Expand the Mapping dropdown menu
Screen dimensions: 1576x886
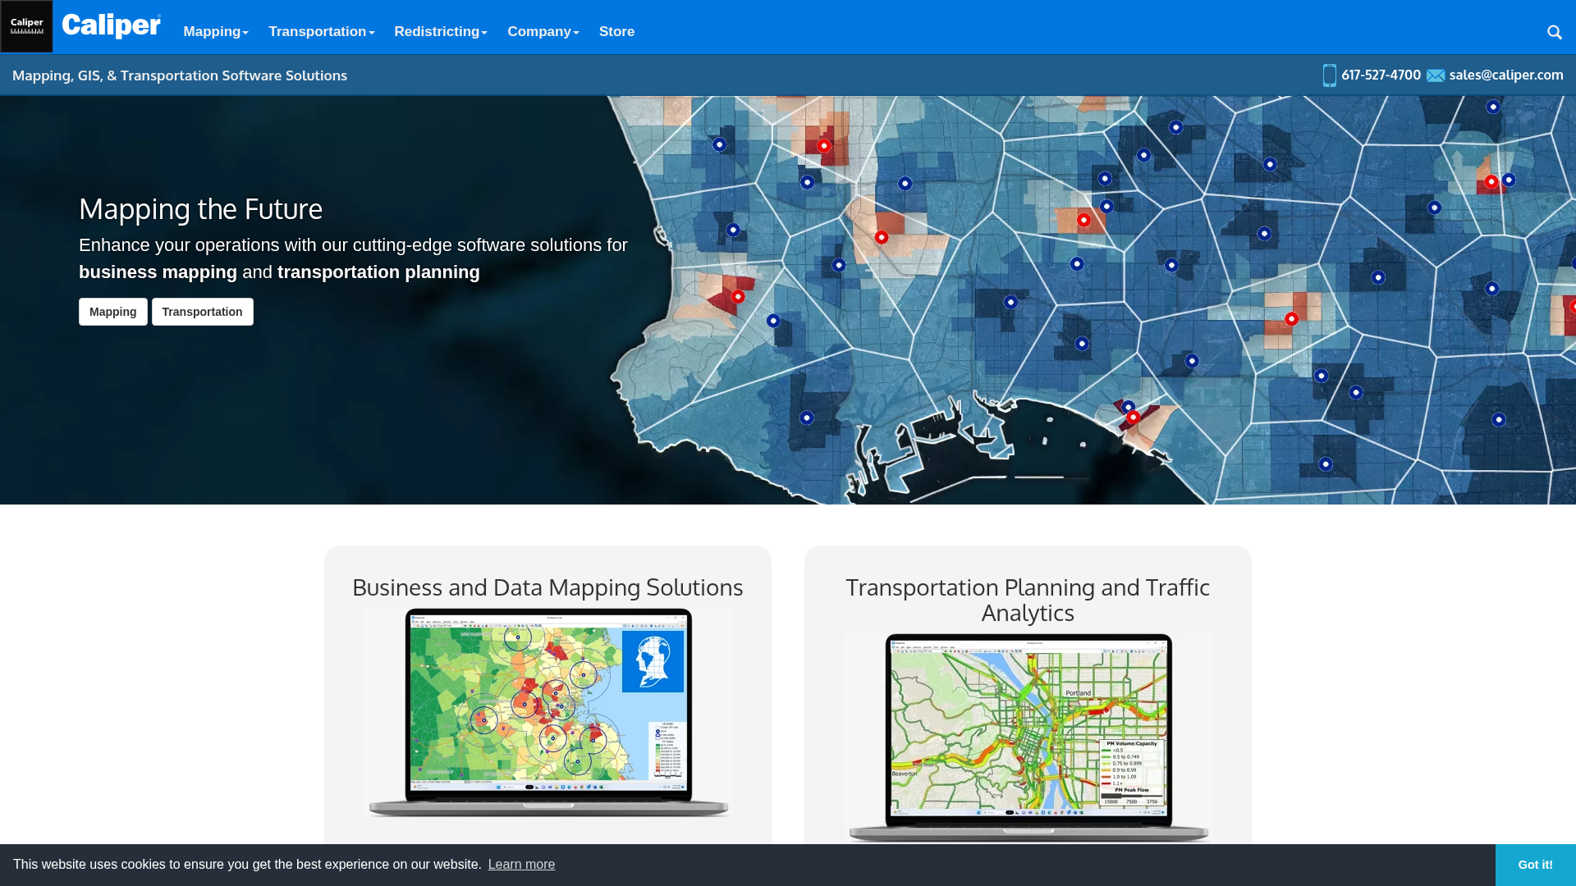[215, 32]
